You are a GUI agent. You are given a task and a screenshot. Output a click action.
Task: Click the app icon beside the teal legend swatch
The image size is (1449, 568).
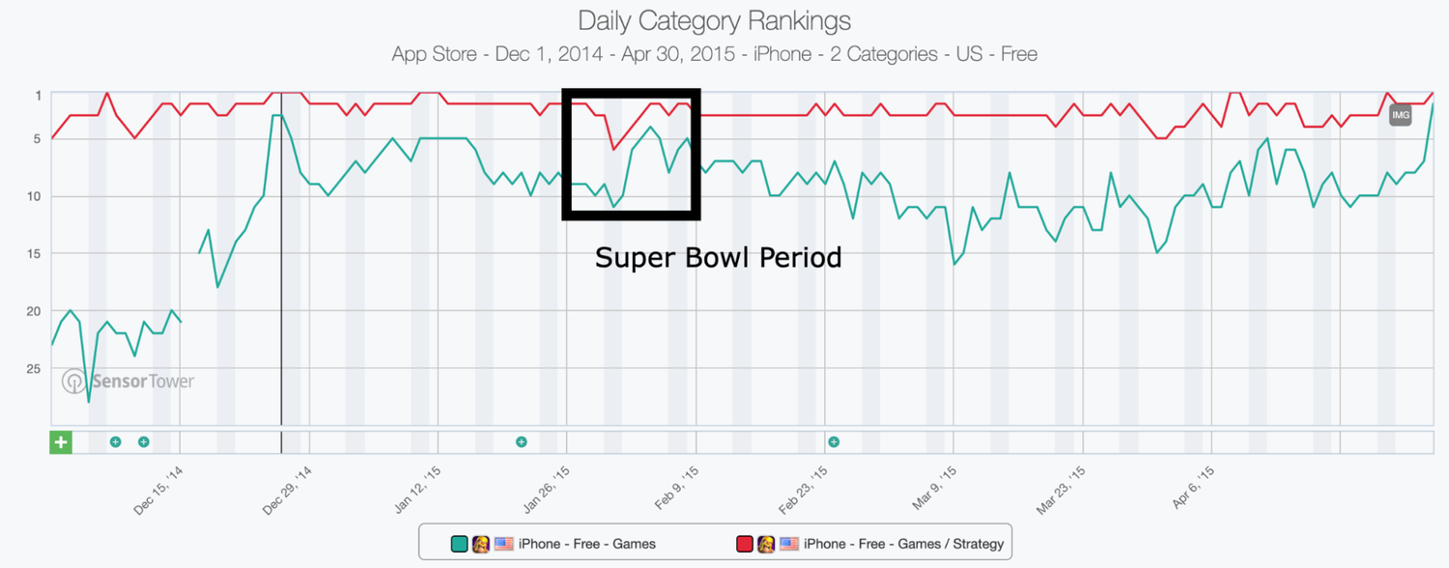click(x=481, y=544)
